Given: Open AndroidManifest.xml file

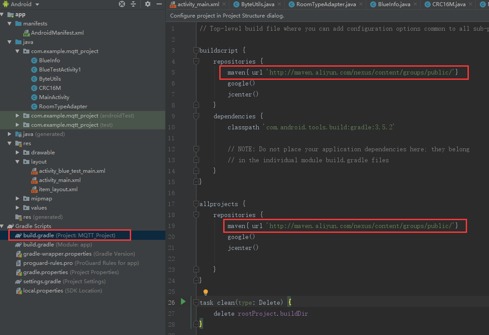Looking at the screenshot, I should pyautogui.click(x=57, y=33).
